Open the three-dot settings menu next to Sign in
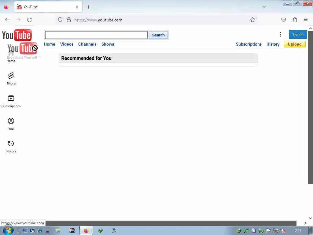The width and height of the screenshot is (313, 235). coord(280,34)
